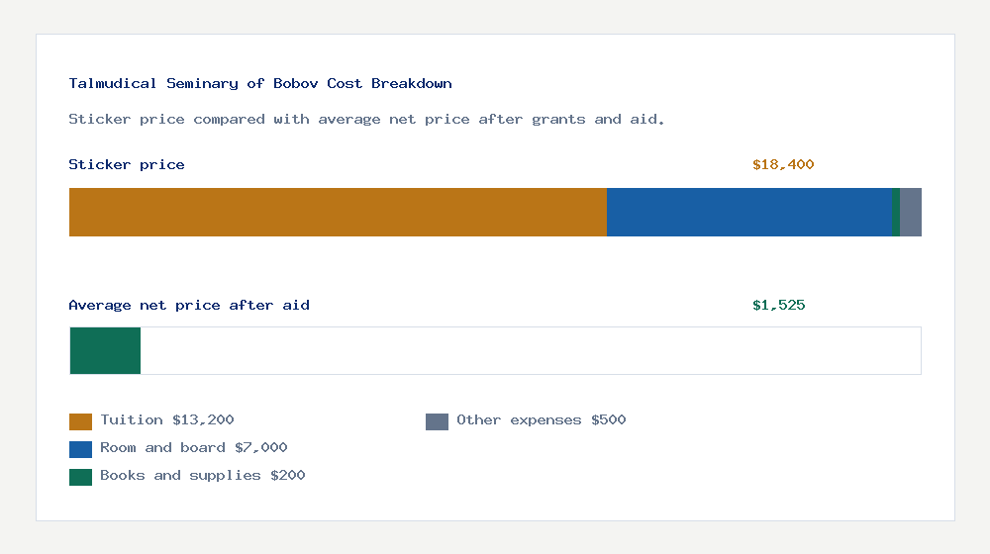Image resolution: width=990 pixels, height=554 pixels.
Task: Click the Other expenses gray swatch
Action: [437, 421]
